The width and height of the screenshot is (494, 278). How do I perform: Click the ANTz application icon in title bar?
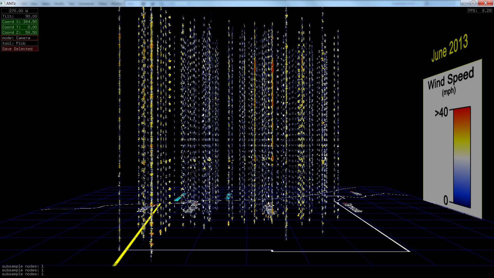3,3
